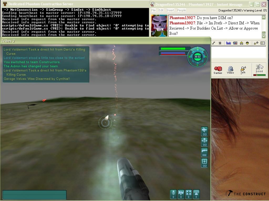Toggle italic text formatting
The height and width of the screenshot is (201, 269).
[x=214, y=43]
